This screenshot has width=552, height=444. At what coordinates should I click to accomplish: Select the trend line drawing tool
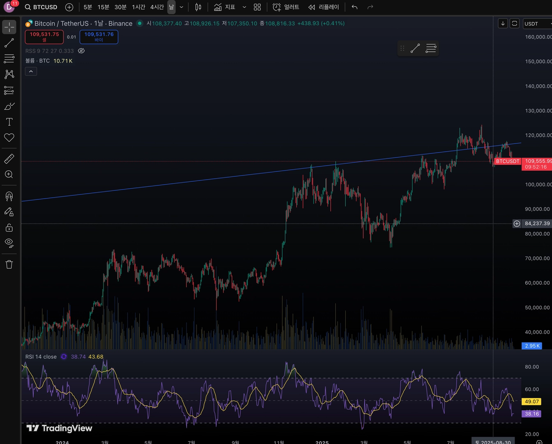[9, 43]
